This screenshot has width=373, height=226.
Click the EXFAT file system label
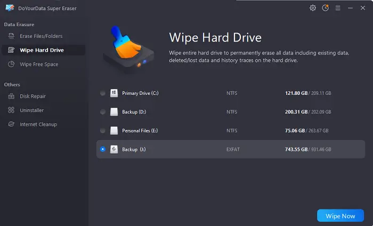233,149
